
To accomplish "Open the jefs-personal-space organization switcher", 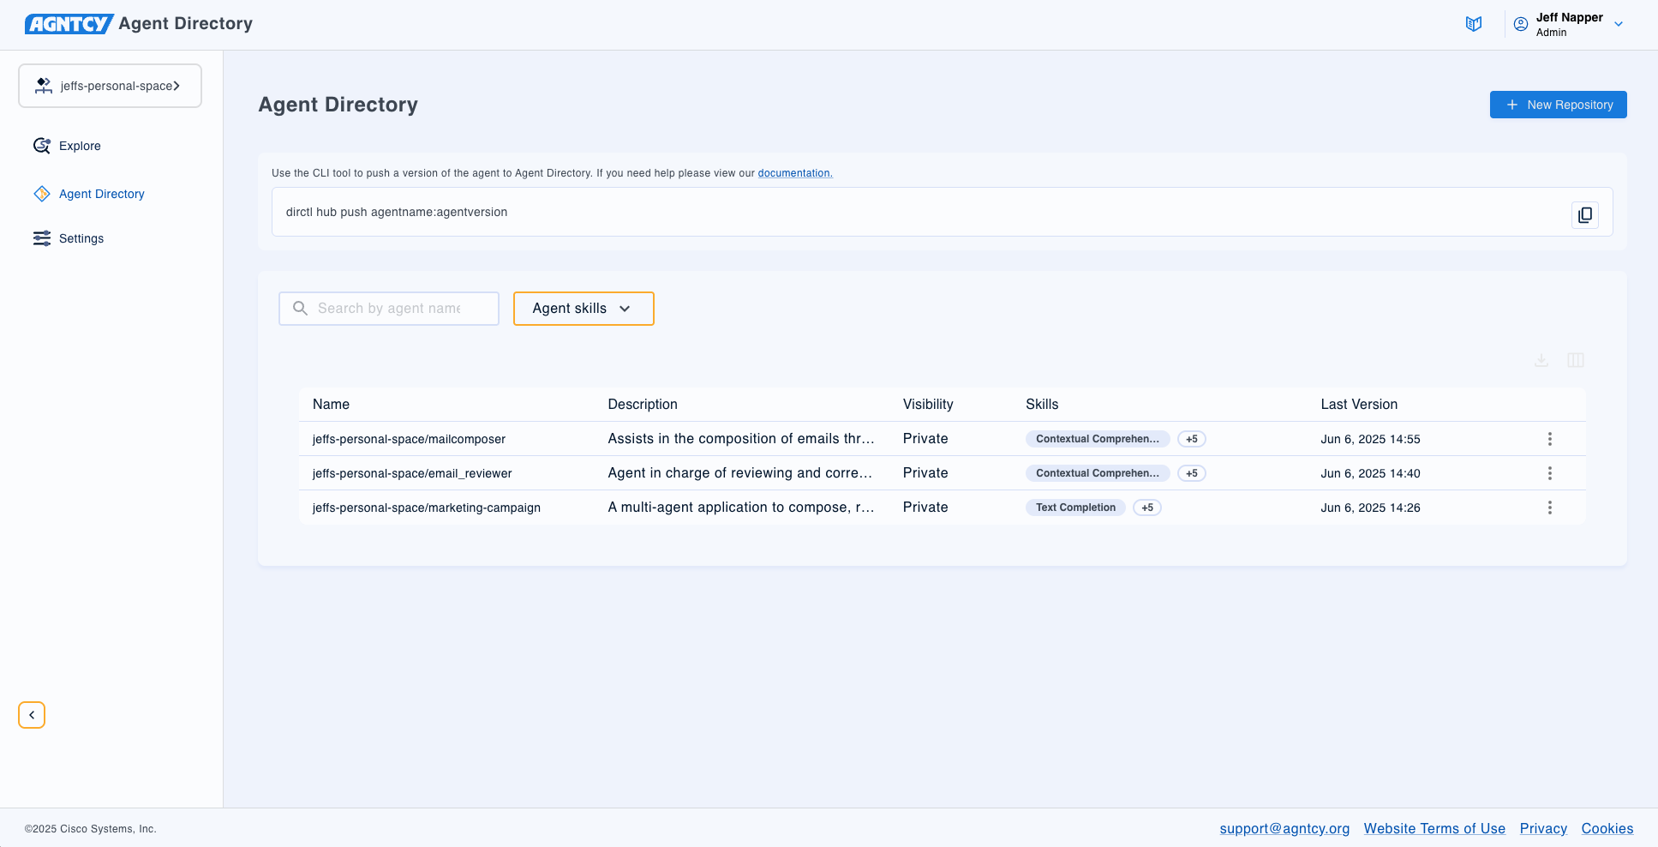I will click(x=110, y=86).
